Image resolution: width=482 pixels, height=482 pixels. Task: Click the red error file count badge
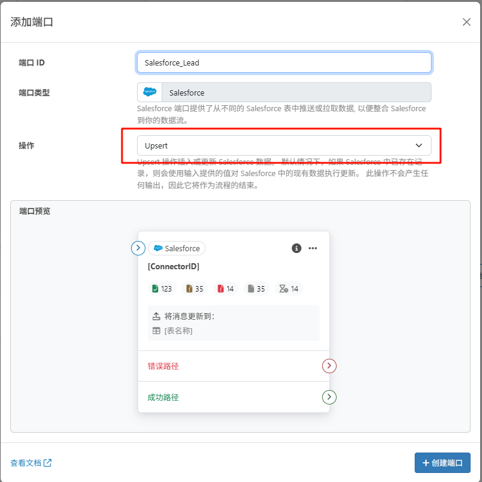tap(226, 288)
